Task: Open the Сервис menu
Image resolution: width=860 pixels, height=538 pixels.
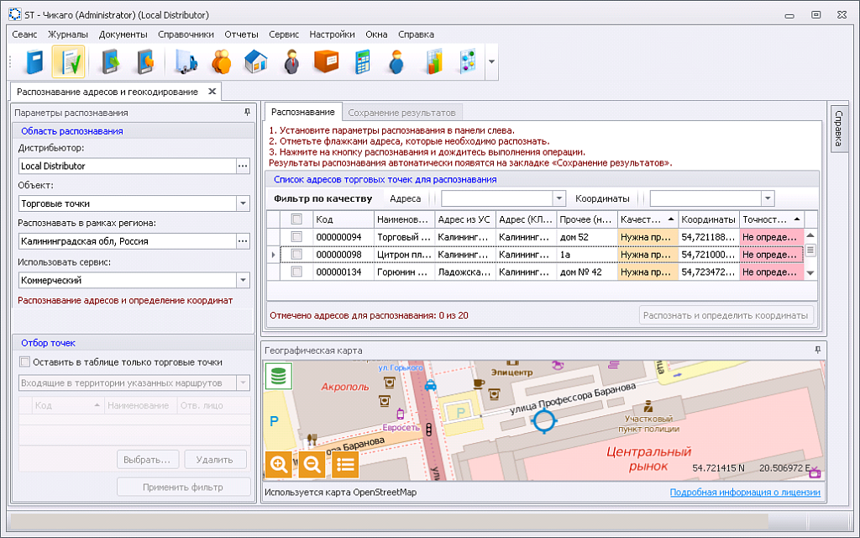Action: [x=284, y=34]
